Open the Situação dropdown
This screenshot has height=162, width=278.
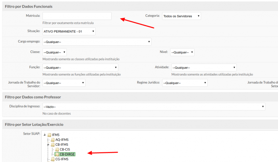point(69,31)
